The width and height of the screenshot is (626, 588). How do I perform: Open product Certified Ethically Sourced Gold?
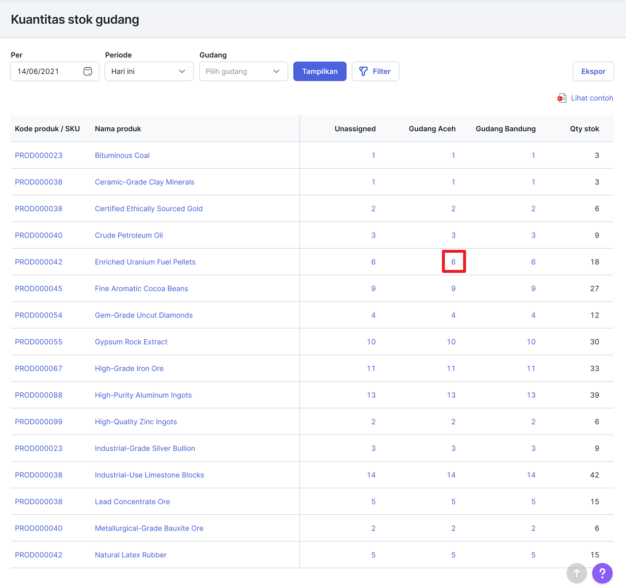[149, 208]
